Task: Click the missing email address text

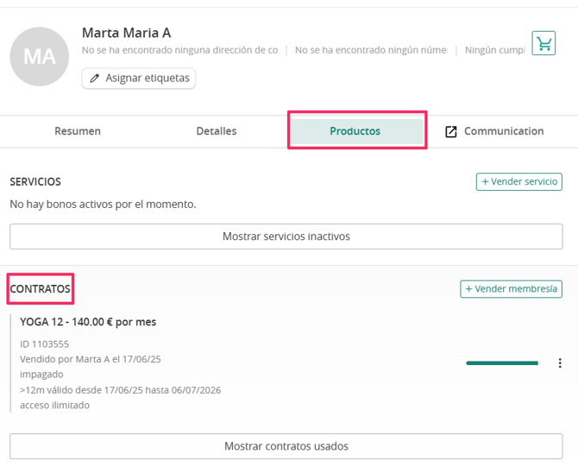Action: [180, 50]
